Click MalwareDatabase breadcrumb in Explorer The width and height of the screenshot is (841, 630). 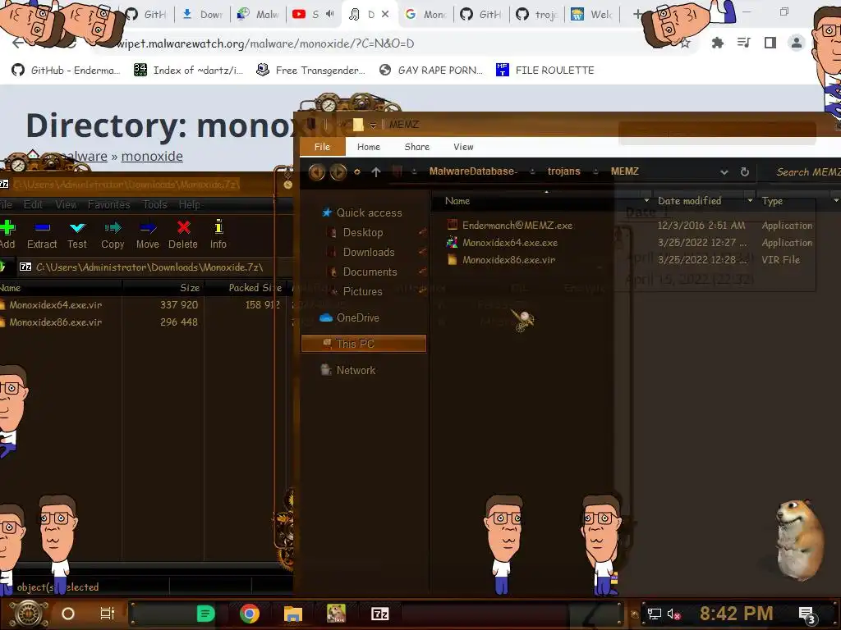point(472,171)
